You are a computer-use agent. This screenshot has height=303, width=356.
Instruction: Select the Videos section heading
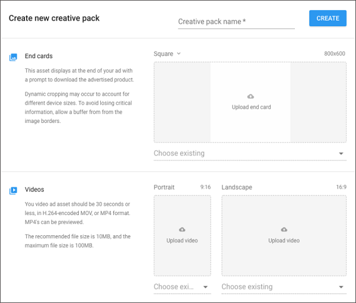pos(34,190)
